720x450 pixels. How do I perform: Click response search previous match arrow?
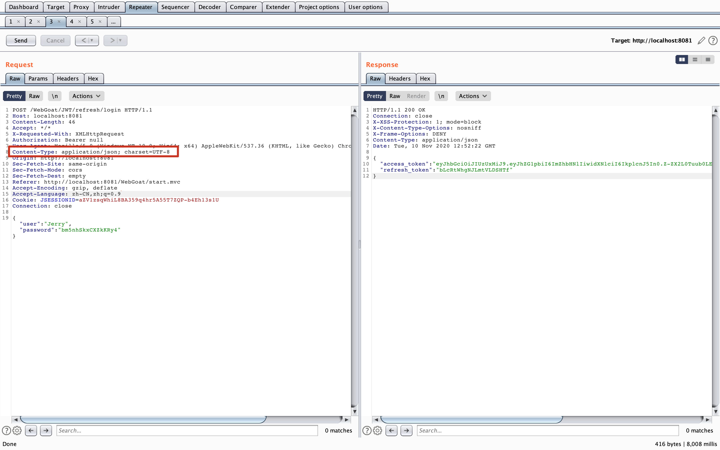click(x=391, y=430)
